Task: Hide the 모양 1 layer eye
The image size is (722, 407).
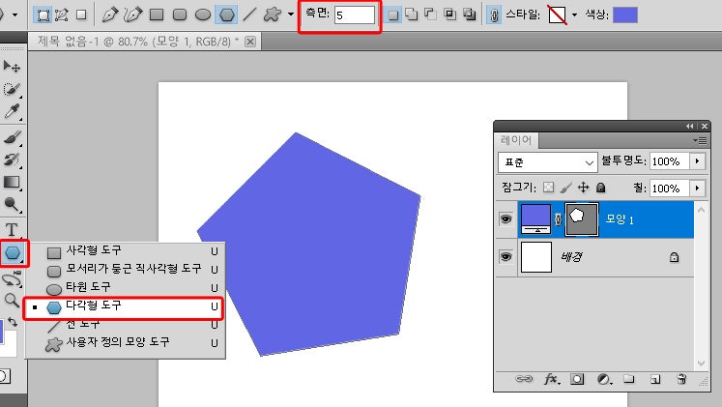Action: tap(506, 219)
